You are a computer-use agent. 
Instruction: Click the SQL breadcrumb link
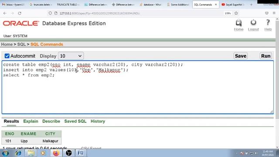click(21, 44)
